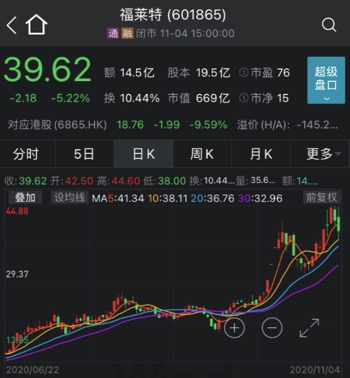Image resolution: width=350 pixels, height=378 pixels.
Task: Open the 更多 dropdown
Action: tap(320, 154)
